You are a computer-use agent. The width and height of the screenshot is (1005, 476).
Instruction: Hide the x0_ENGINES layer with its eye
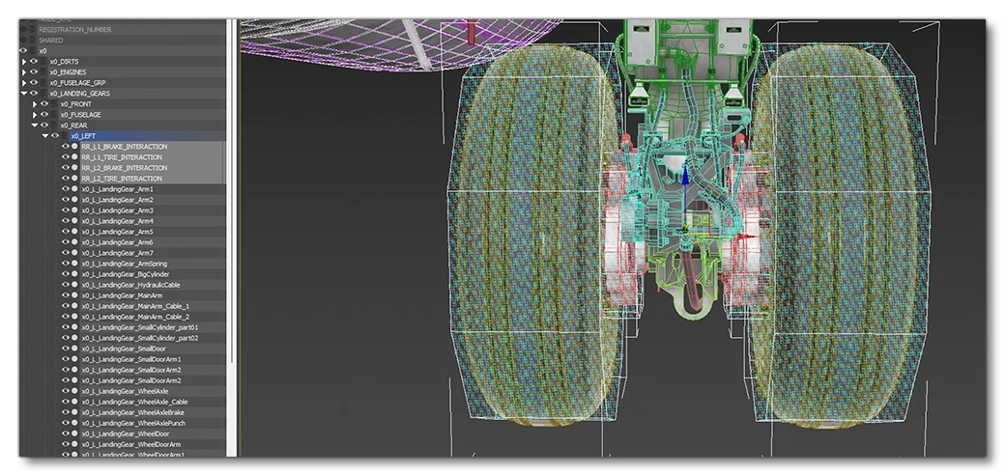[x=33, y=72]
